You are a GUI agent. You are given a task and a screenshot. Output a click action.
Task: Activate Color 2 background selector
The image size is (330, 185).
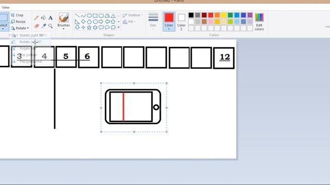(x=181, y=22)
